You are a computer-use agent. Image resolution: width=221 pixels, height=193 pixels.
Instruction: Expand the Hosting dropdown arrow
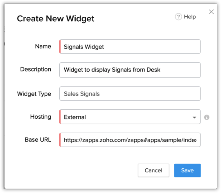[194, 117]
